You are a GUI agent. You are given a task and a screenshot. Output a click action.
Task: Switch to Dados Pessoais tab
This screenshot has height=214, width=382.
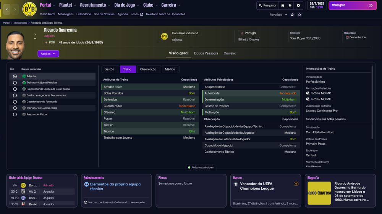tap(206, 53)
